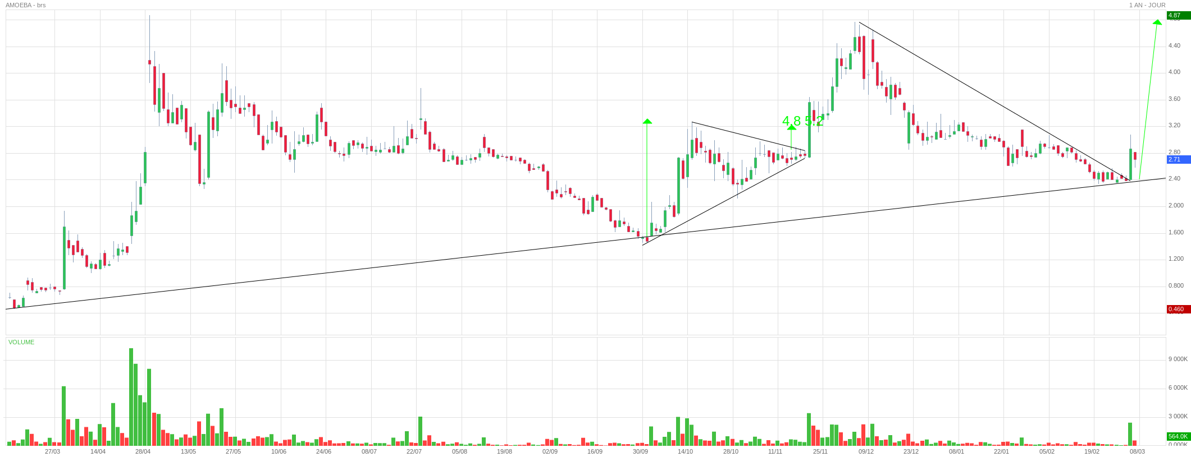
Task: Click the 23/12 date label
Action: (911, 451)
